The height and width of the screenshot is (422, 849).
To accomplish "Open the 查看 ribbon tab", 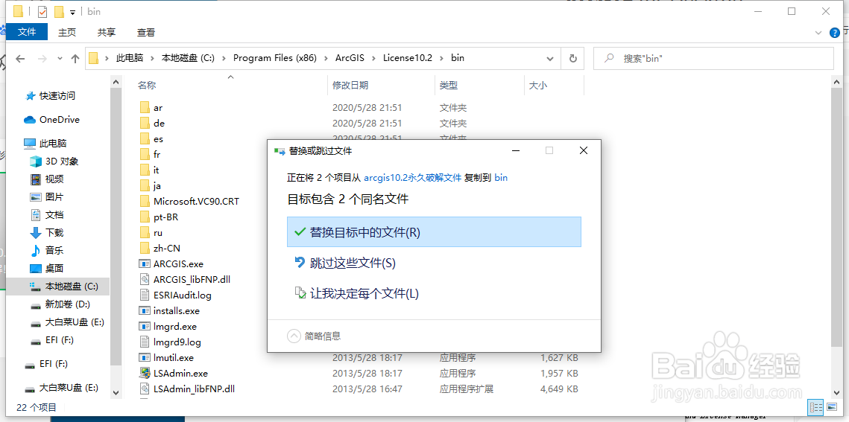I will [x=145, y=33].
